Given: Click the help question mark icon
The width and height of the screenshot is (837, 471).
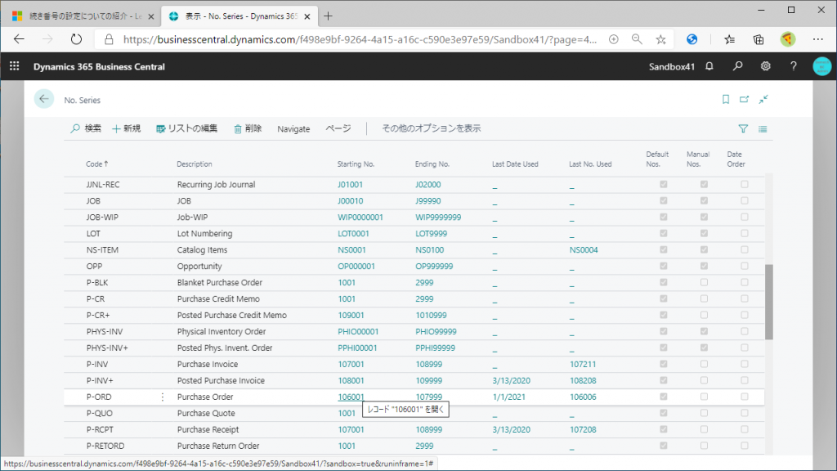Looking at the screenshot, I should [x=793, y=66].
